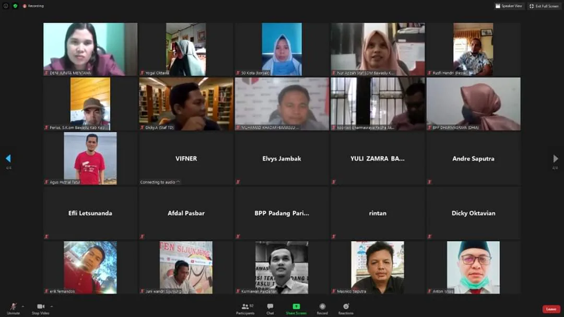Expand video options arrow beside Stop Video
Viewport: 564px width, 317px height.
pos(51,306)
